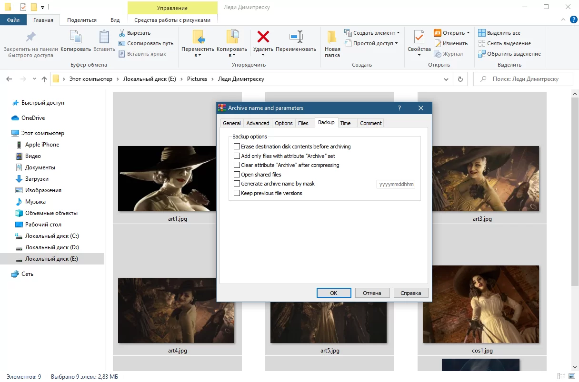Click the Новая папка folder icon
The image size is (579, 382).
coord(332,37)
